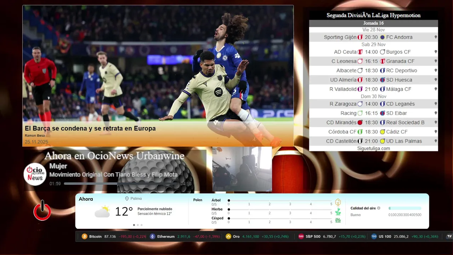
Task: Click the Sporting Gijón team crest
Action: pos(360,37)
